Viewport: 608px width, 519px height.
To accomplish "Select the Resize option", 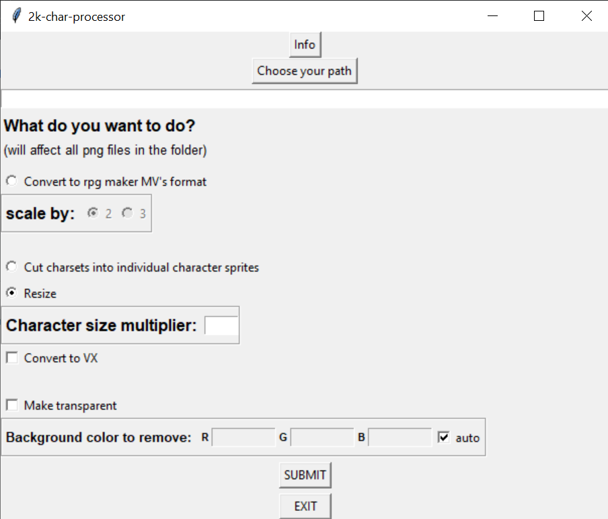I will tap(10, 293).
